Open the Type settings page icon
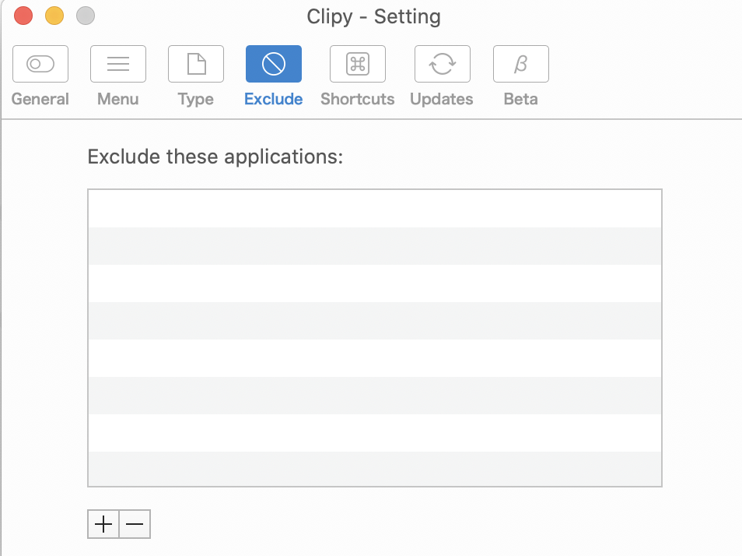742x556 pixels. click(x=196, y=64)
